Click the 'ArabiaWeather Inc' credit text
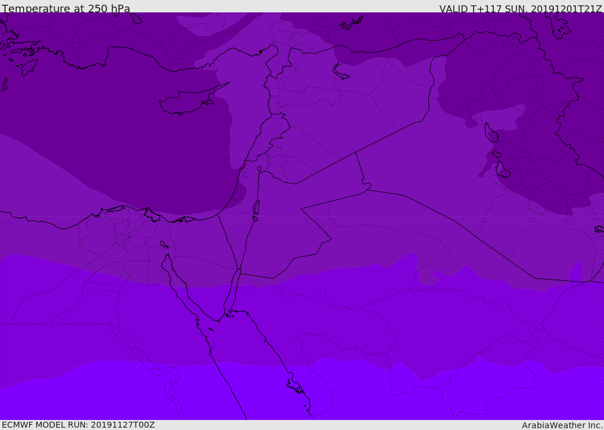 tap(562, 425)
